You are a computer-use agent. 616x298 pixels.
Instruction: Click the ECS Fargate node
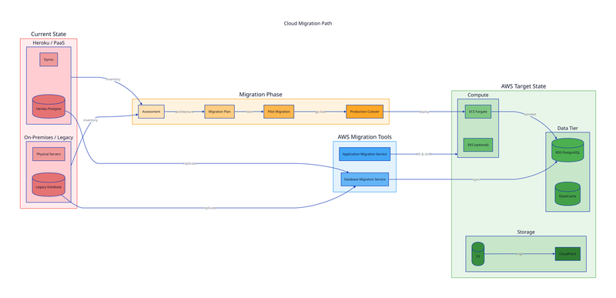pyautogui.click(x=478, y=112)
